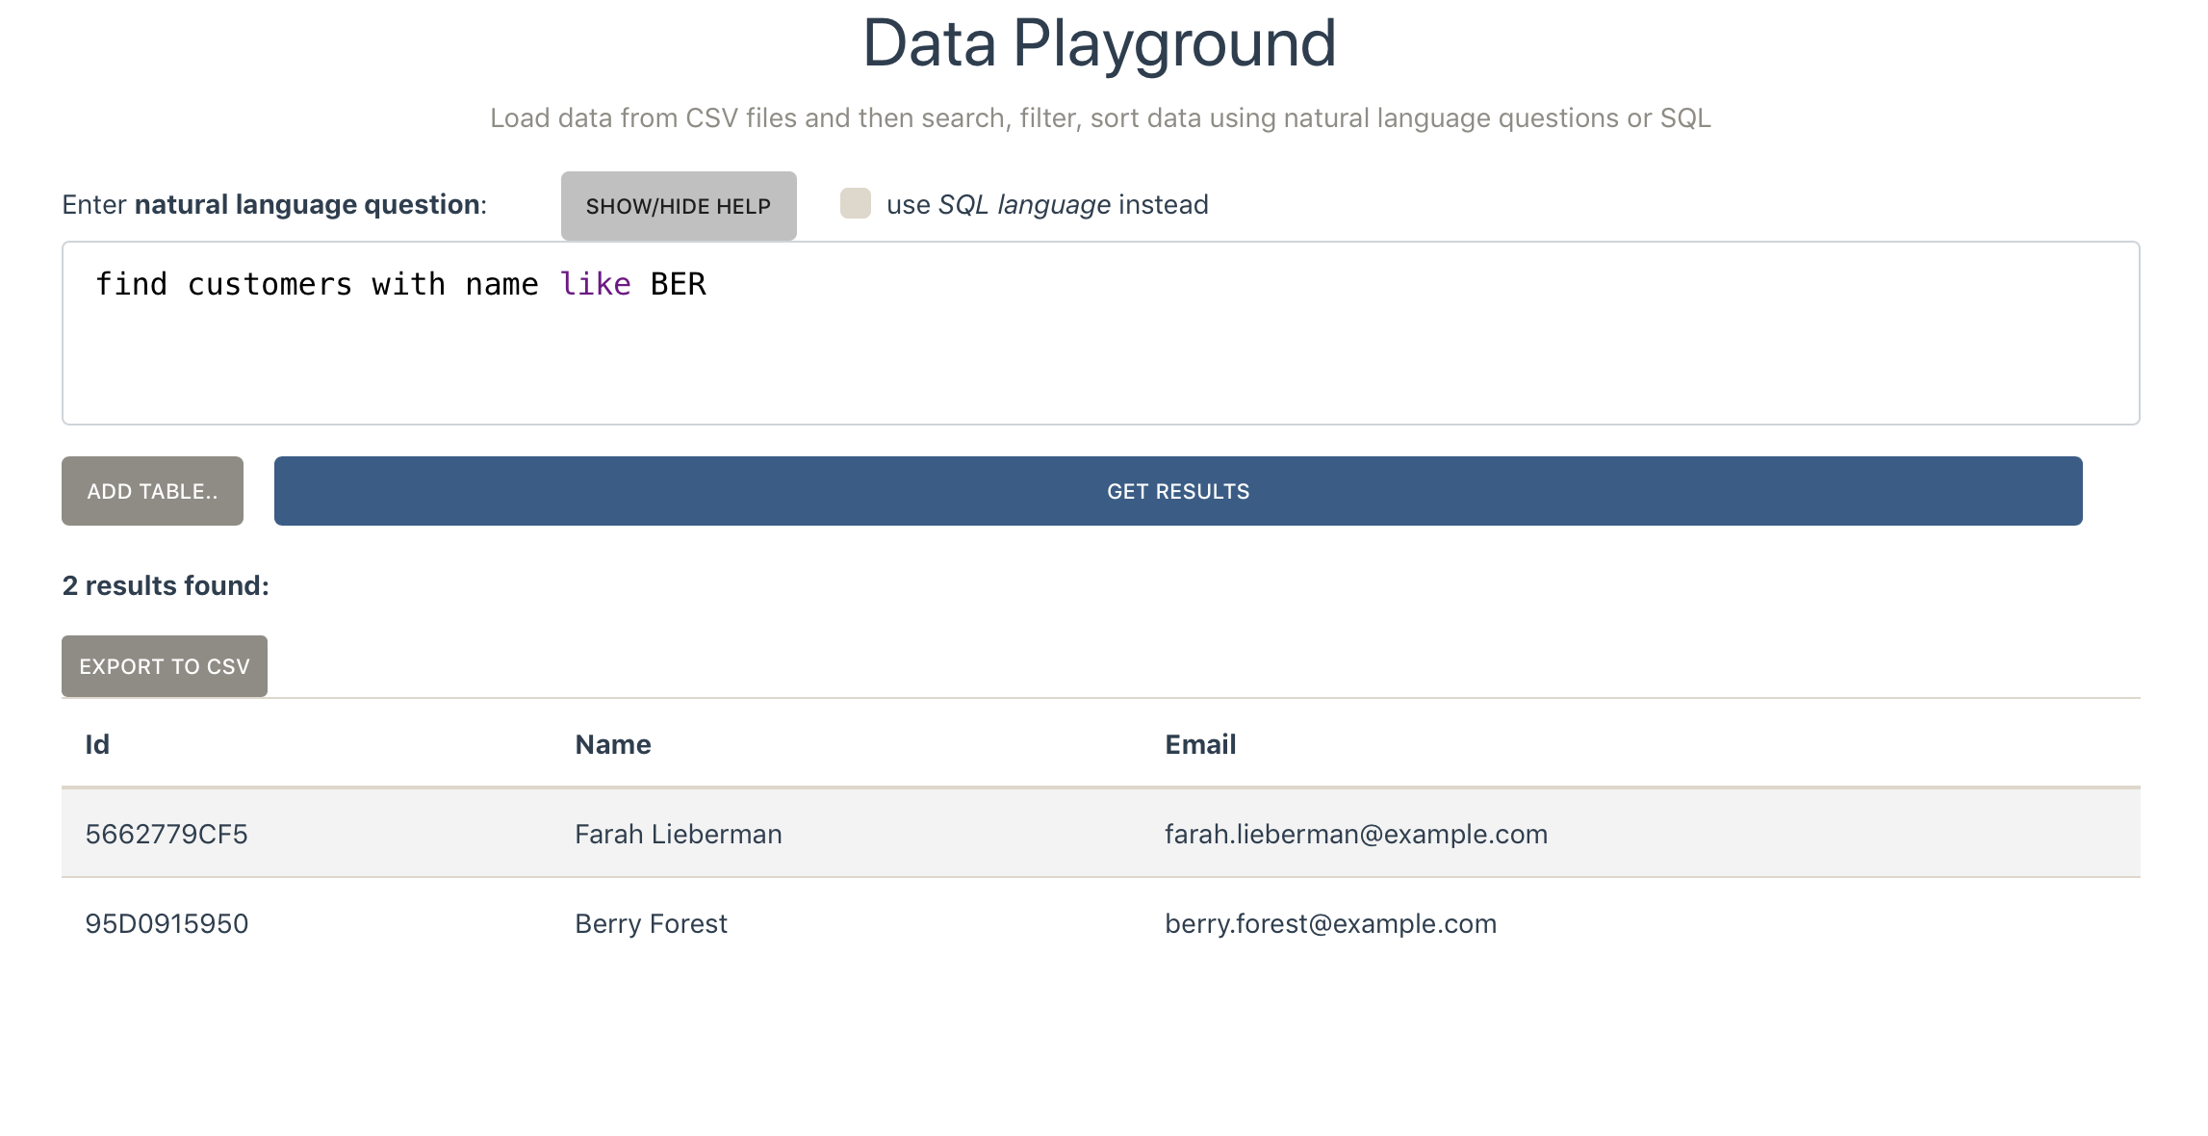Click the page subtitle describing CSV loading

(x=1100, y=118)
